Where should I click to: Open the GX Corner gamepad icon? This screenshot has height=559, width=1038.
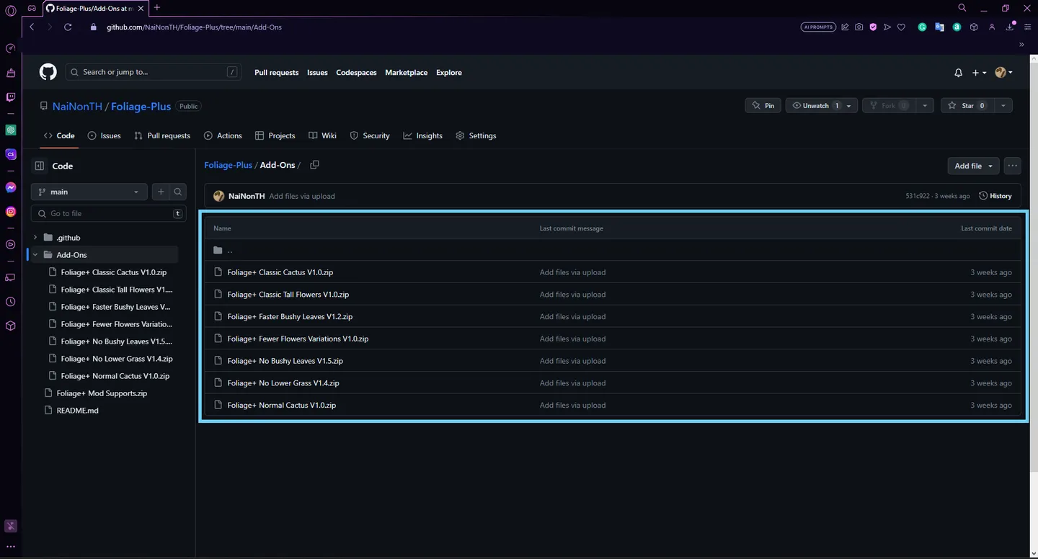[x=32, y=8]
